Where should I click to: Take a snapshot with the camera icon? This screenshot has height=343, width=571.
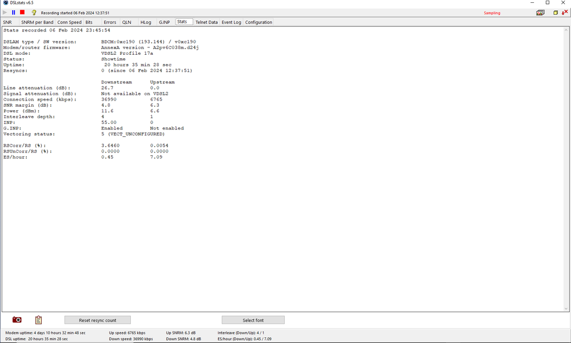(x=17, y=320)
